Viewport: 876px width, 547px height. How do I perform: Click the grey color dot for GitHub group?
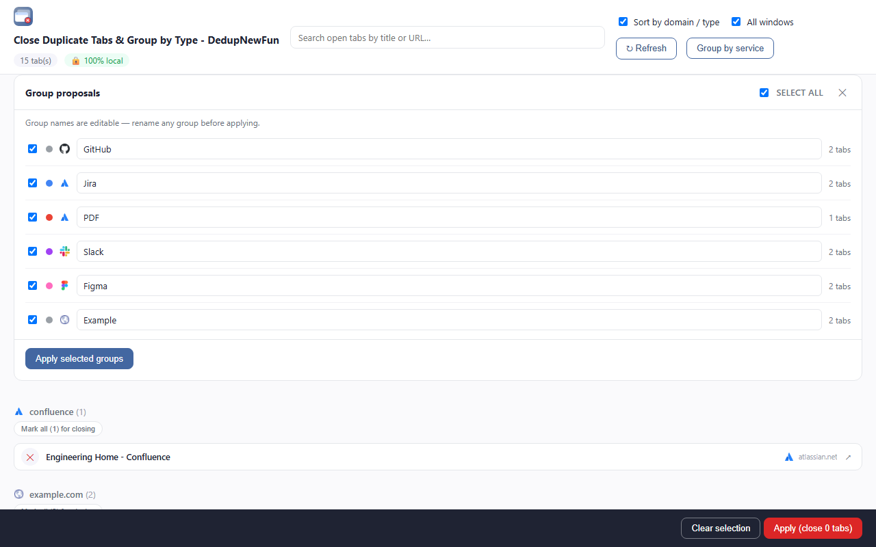[x=49, y=149]
